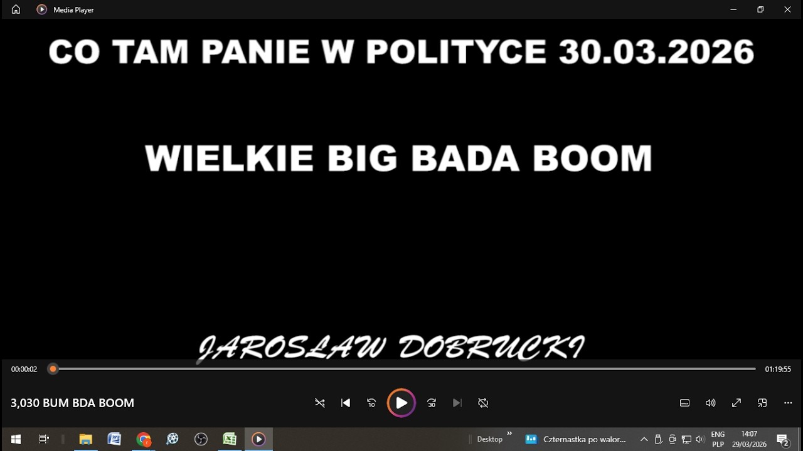Show hidden system tray icons
This screenshot has height=451, width=803.
(x=644, y=439)
